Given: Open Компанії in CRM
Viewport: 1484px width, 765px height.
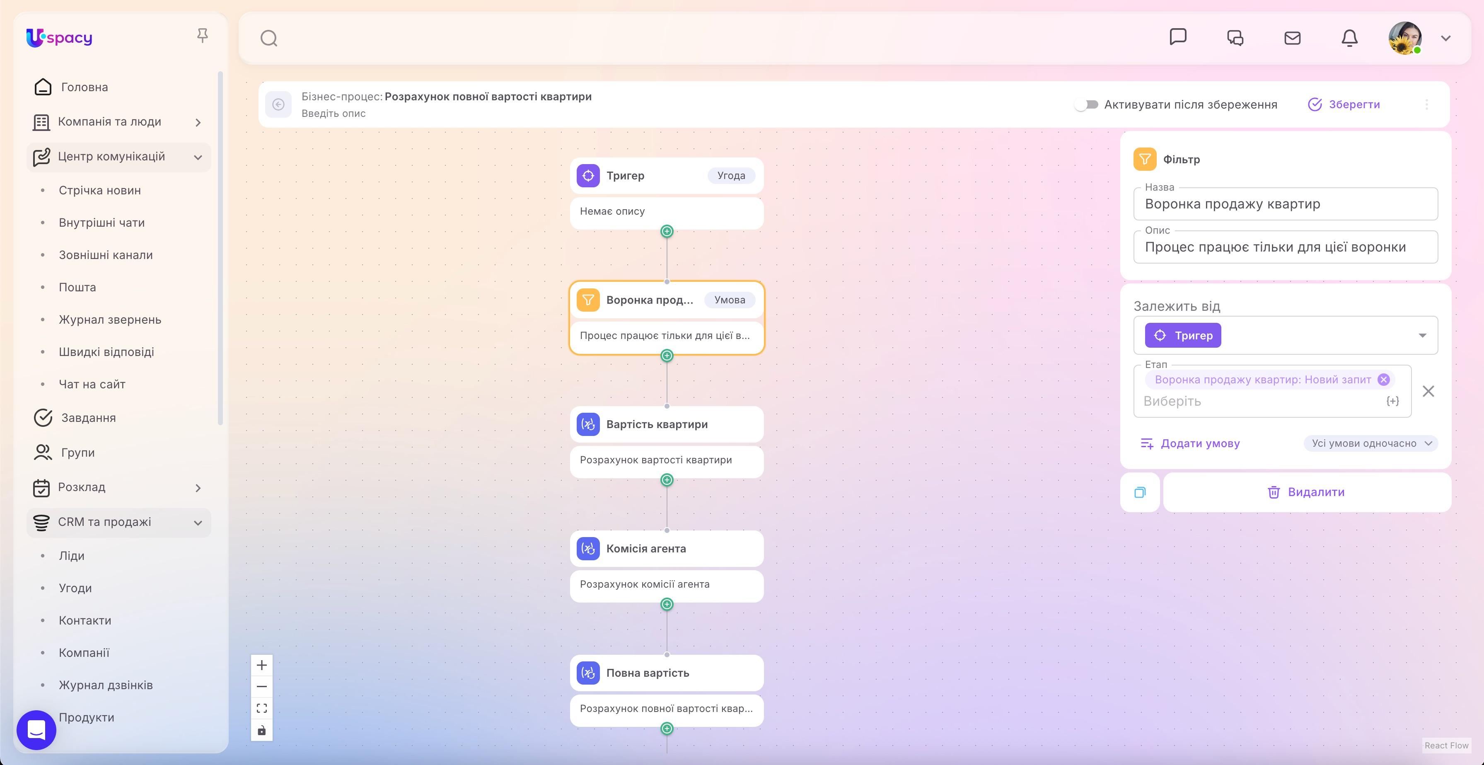Looking at the screenshot, I should coord(84,652).
